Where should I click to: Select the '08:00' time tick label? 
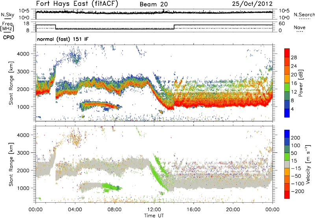[x=115, y=210]
